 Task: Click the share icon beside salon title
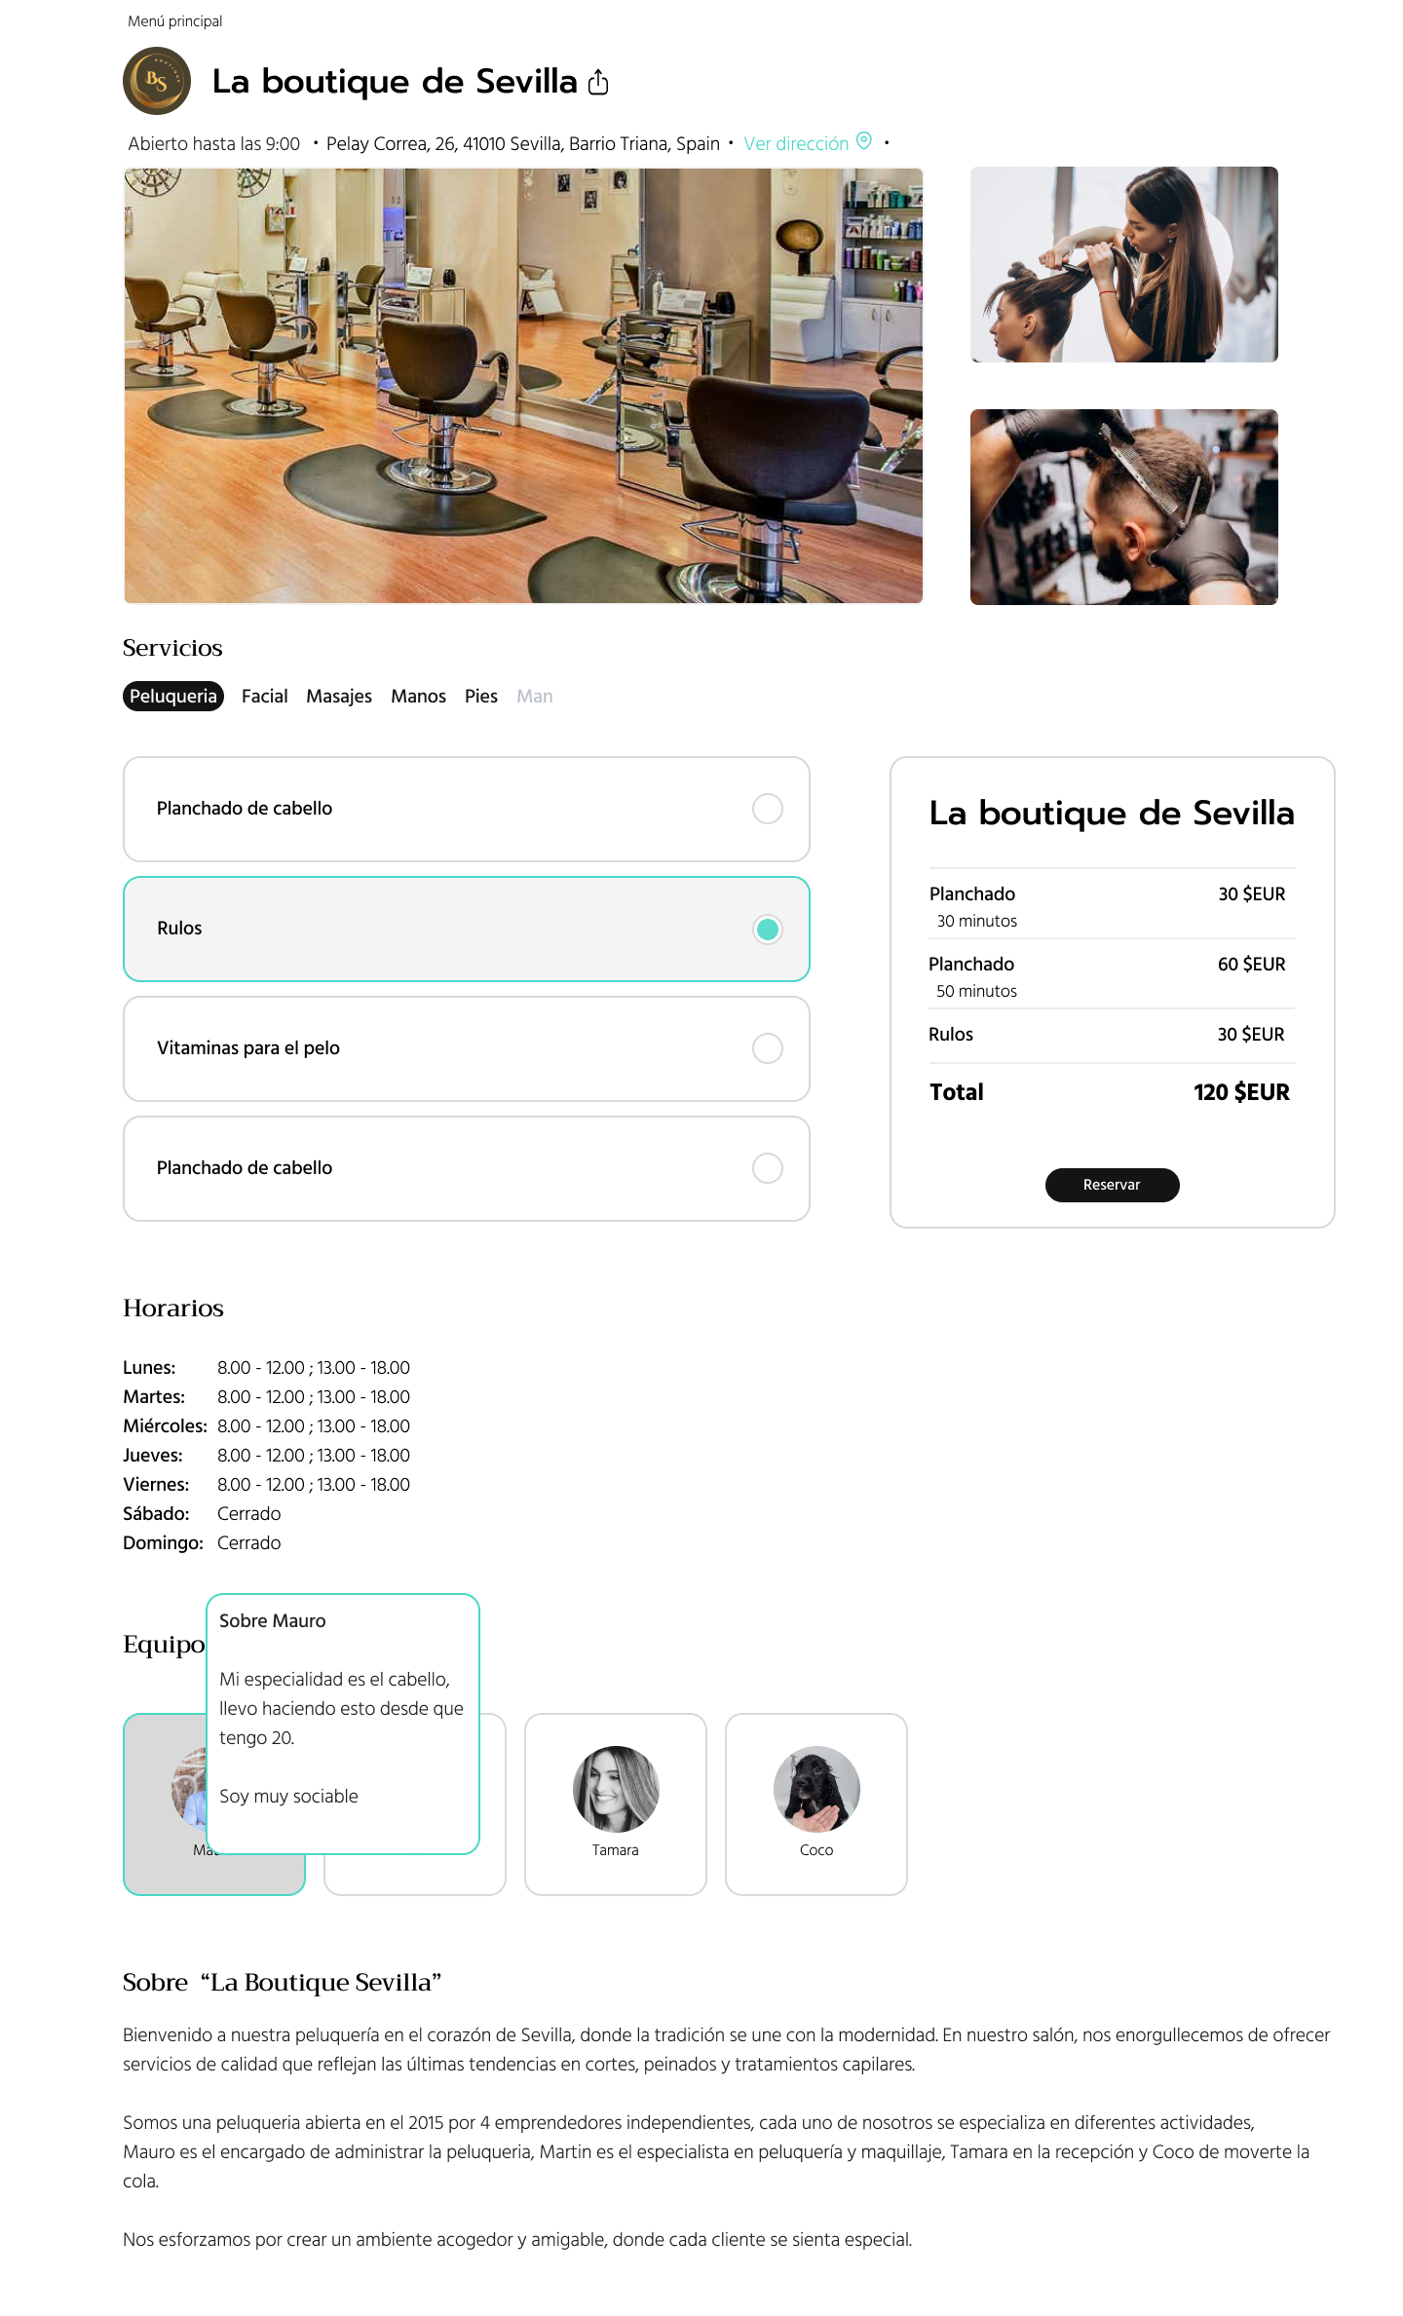[598, 82]
